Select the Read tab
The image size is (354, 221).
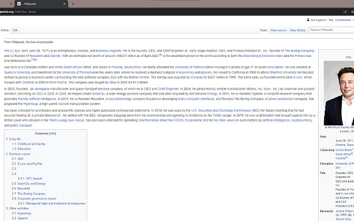(x=263, y=30)
